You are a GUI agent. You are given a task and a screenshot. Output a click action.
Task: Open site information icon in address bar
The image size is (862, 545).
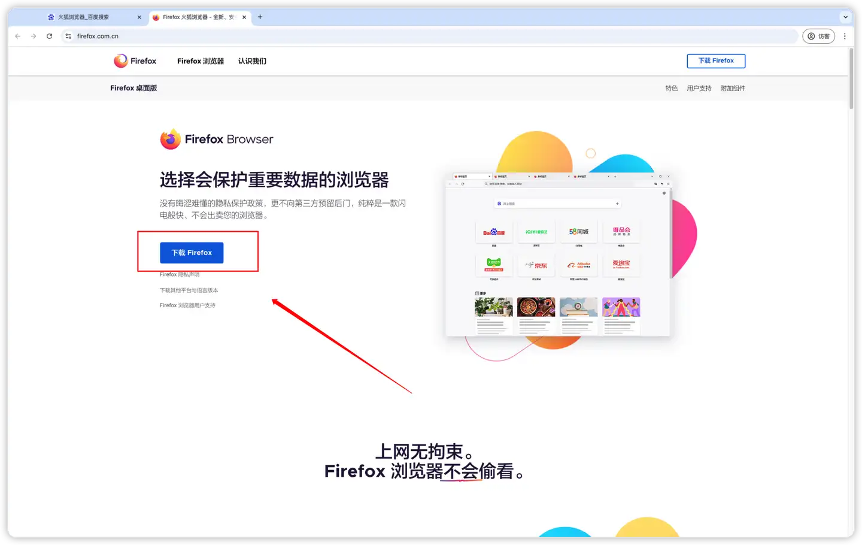pyautogui.click(x=68, y=36)
